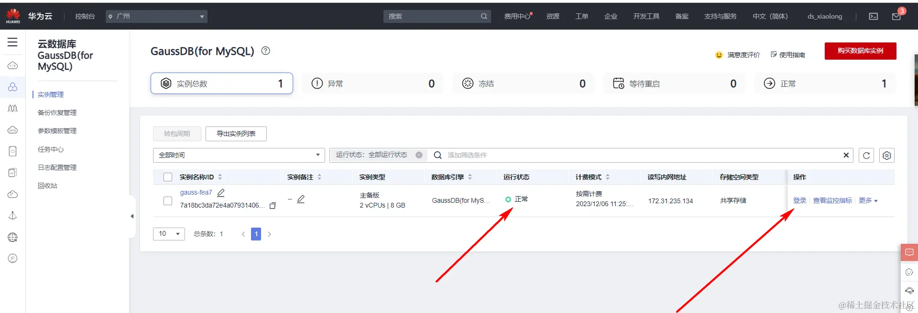
Task: Open 参数模板管理 in the side menu
Action: tap(57, 131)
